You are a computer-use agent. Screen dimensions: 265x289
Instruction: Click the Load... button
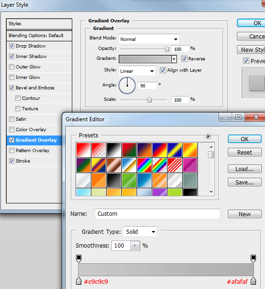(x=245, y=169)
